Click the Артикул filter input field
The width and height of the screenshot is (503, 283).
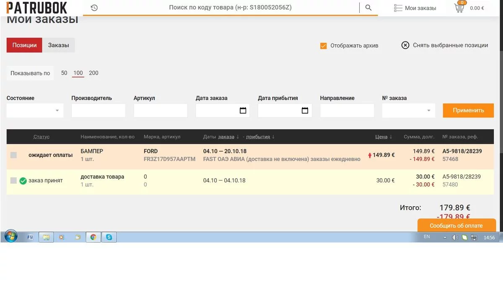pyautogui.click(x=161, y=111)
